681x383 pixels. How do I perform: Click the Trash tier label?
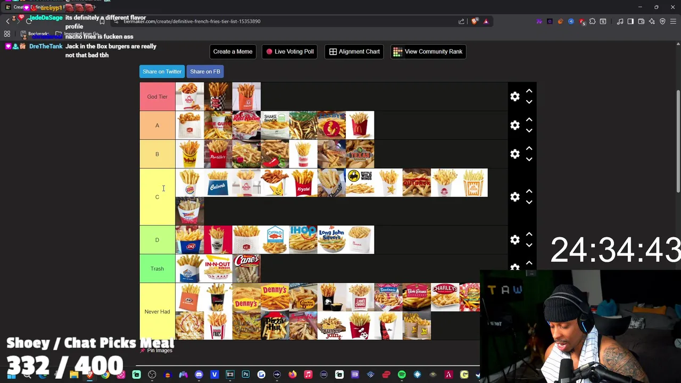tap(157, 269)
